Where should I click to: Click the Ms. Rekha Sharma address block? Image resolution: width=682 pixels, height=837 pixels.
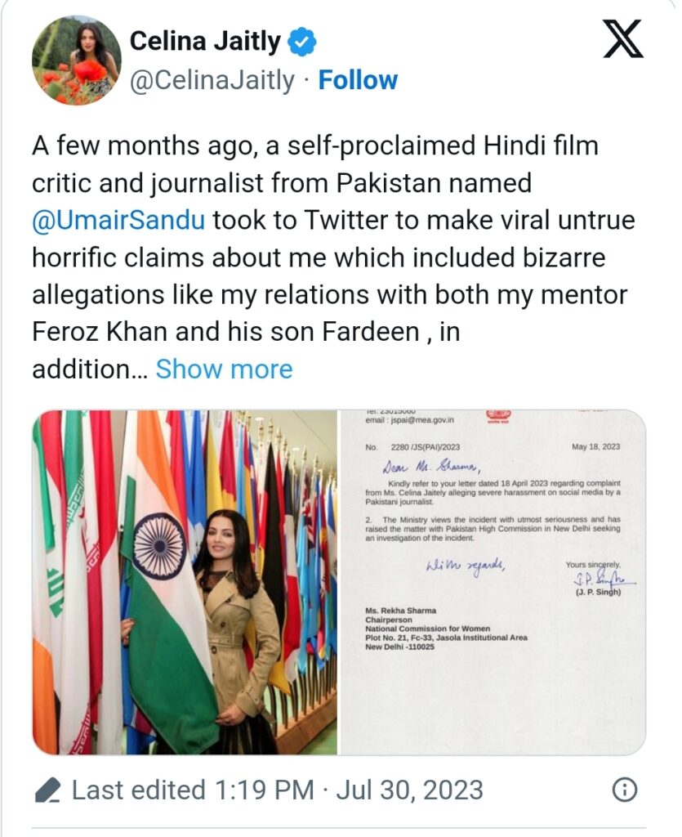(x=446, y=629)
